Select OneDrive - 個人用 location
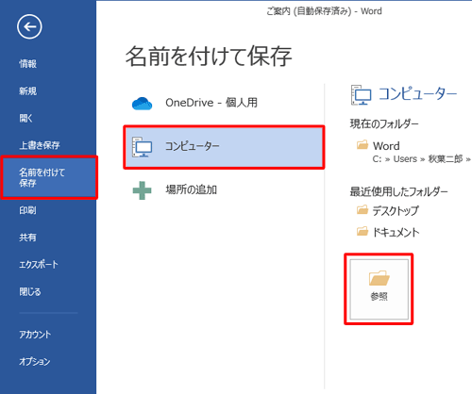The width and height of the screenshot is (472, 394). coord(211,103)
